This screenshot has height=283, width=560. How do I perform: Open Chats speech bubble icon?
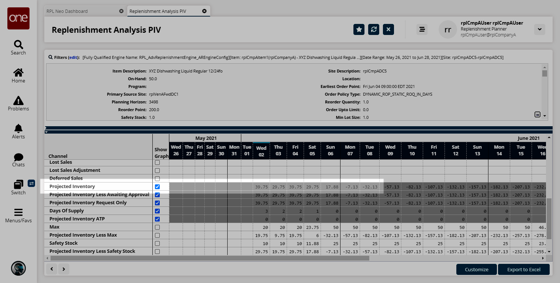point(18,157)
